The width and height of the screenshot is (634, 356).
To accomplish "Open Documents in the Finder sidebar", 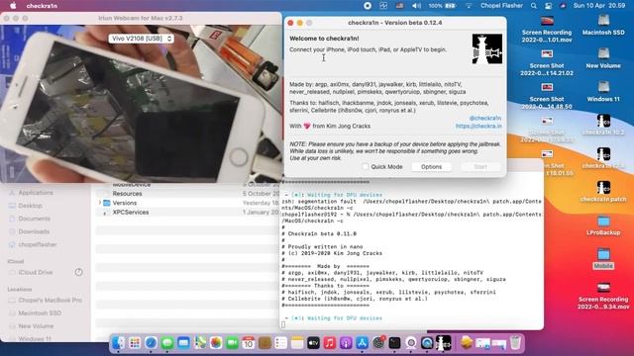I will [34, 219].
